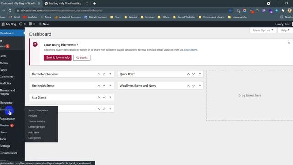Open the browser extensions puzzle icon

[x=283, y=11]
